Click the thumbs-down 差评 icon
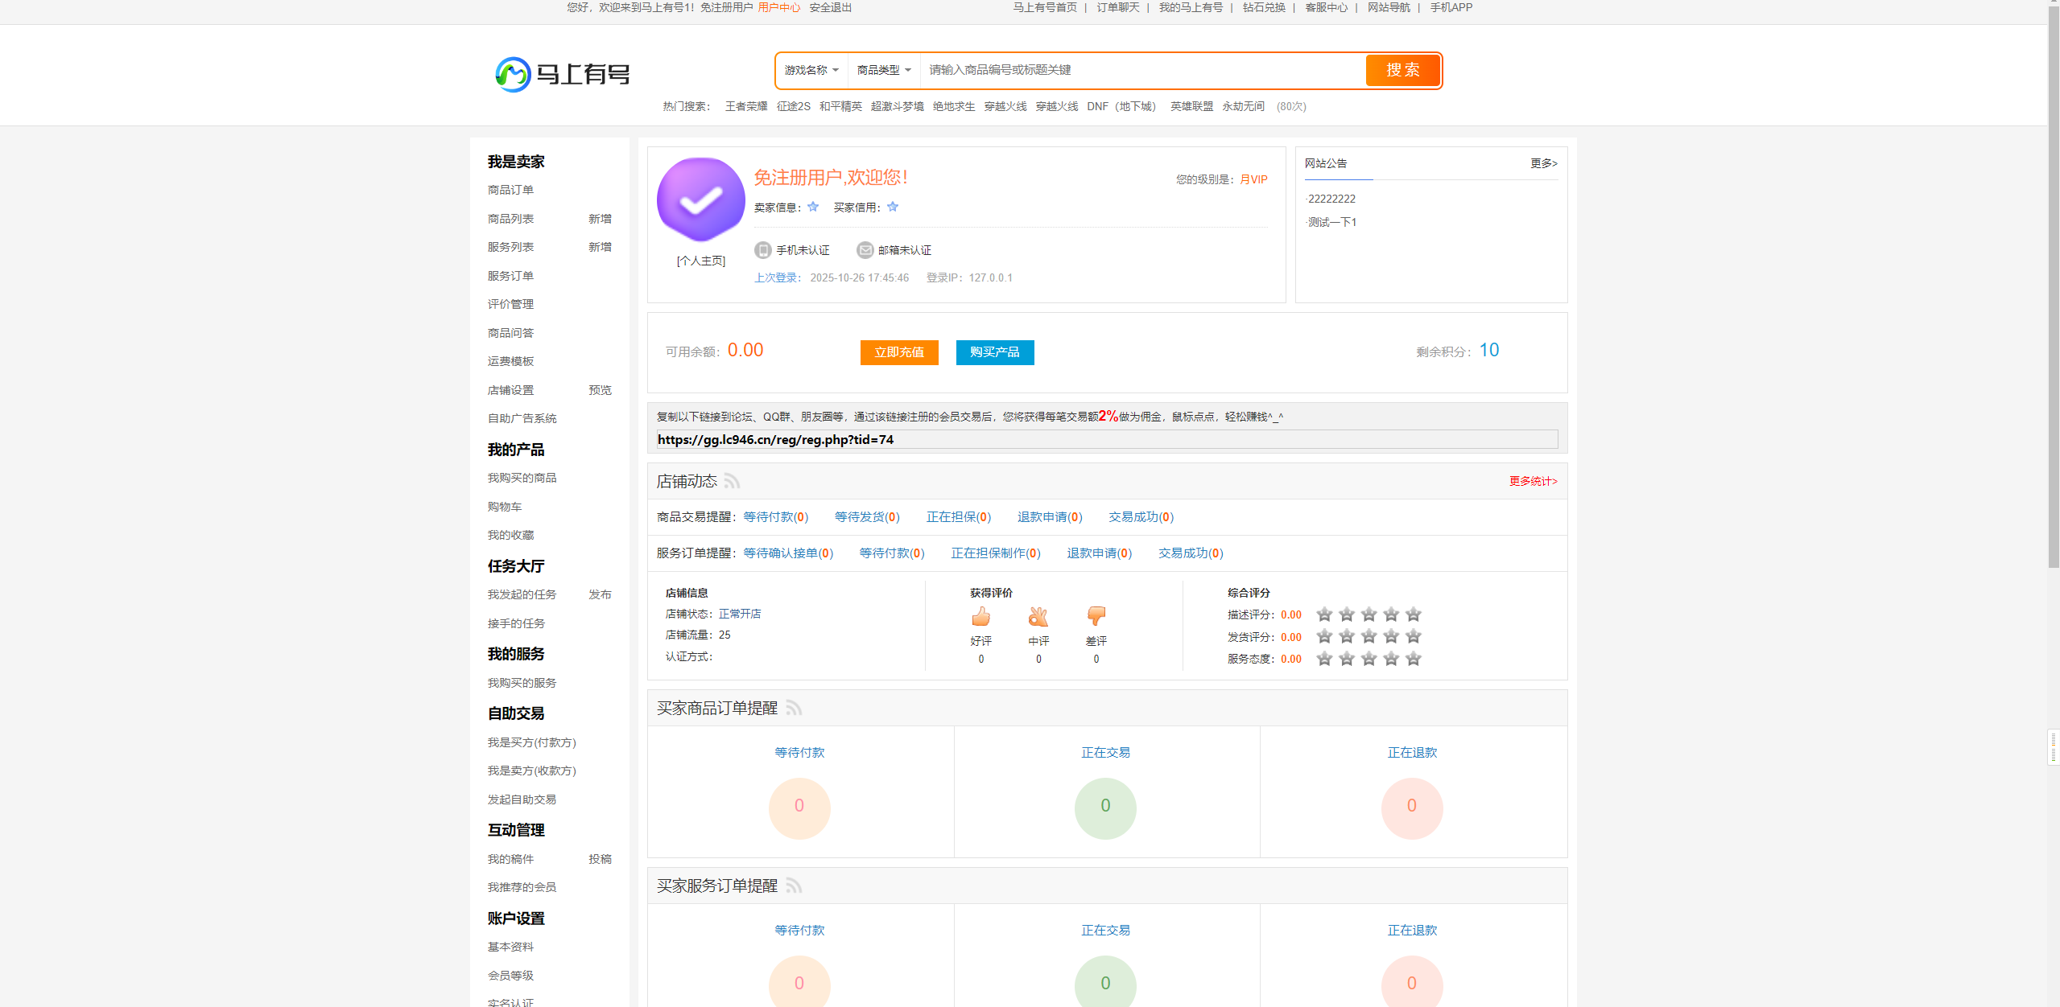This screenshot has width=2060, height=1007. (x=1096, y=617)
